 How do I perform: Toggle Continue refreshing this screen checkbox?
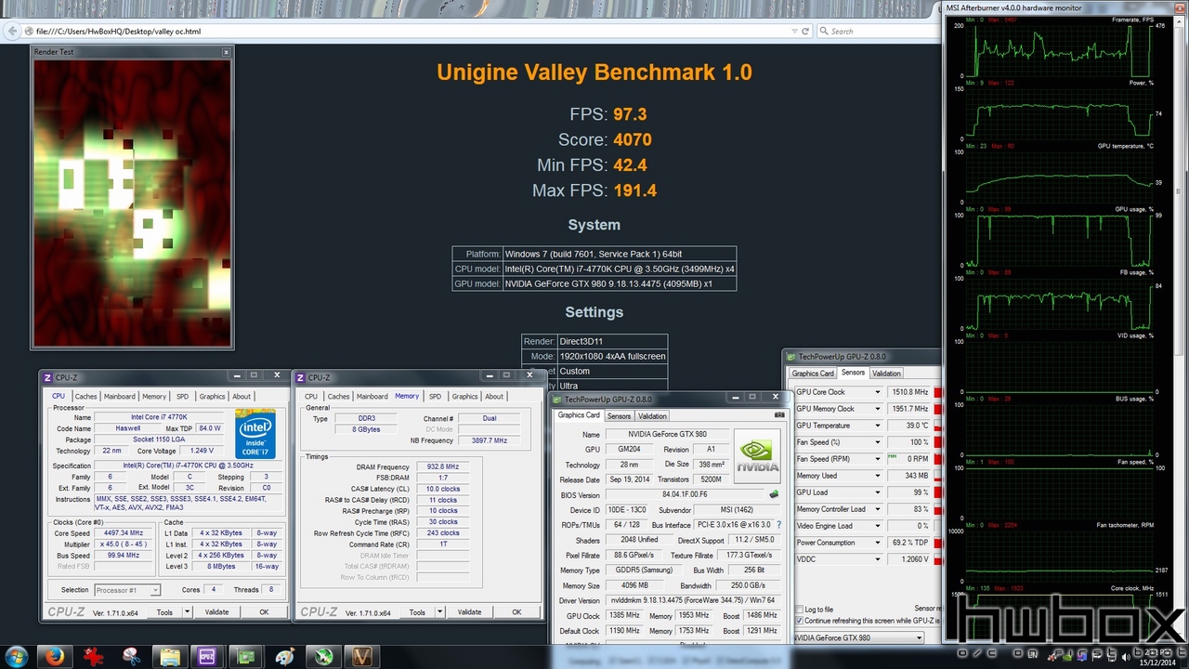click(800, 621)
